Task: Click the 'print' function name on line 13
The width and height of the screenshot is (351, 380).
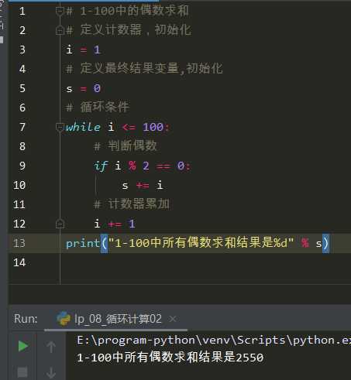Action: pyautogui.click(x=83, y=243)
